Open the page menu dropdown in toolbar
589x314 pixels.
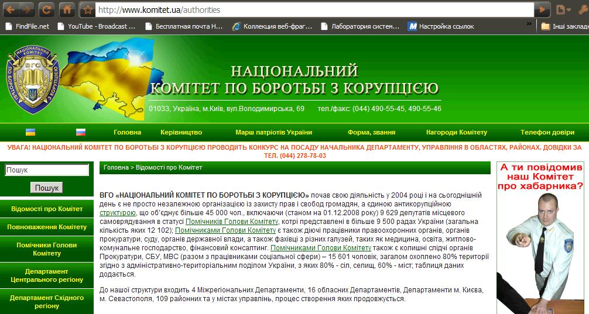[x=563, y=9]
